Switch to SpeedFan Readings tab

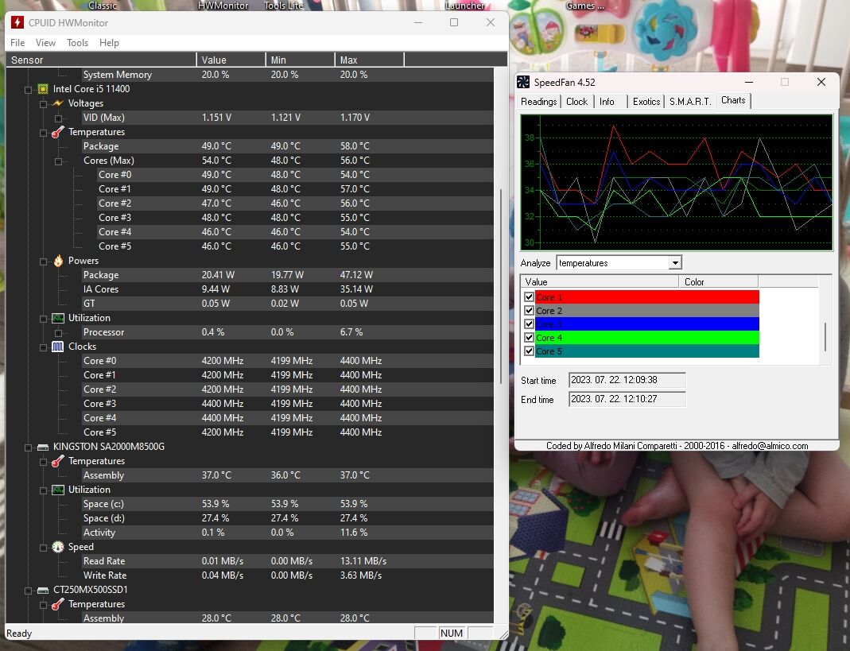(x=539, y=102)
